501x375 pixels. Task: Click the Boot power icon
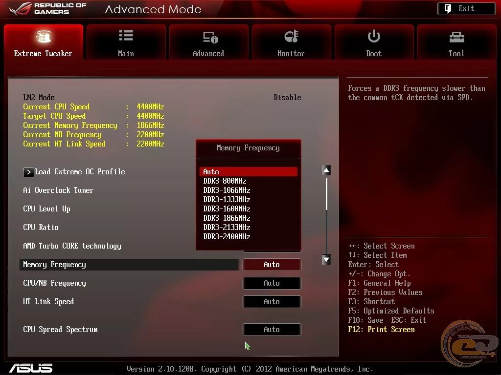point(373,36)
